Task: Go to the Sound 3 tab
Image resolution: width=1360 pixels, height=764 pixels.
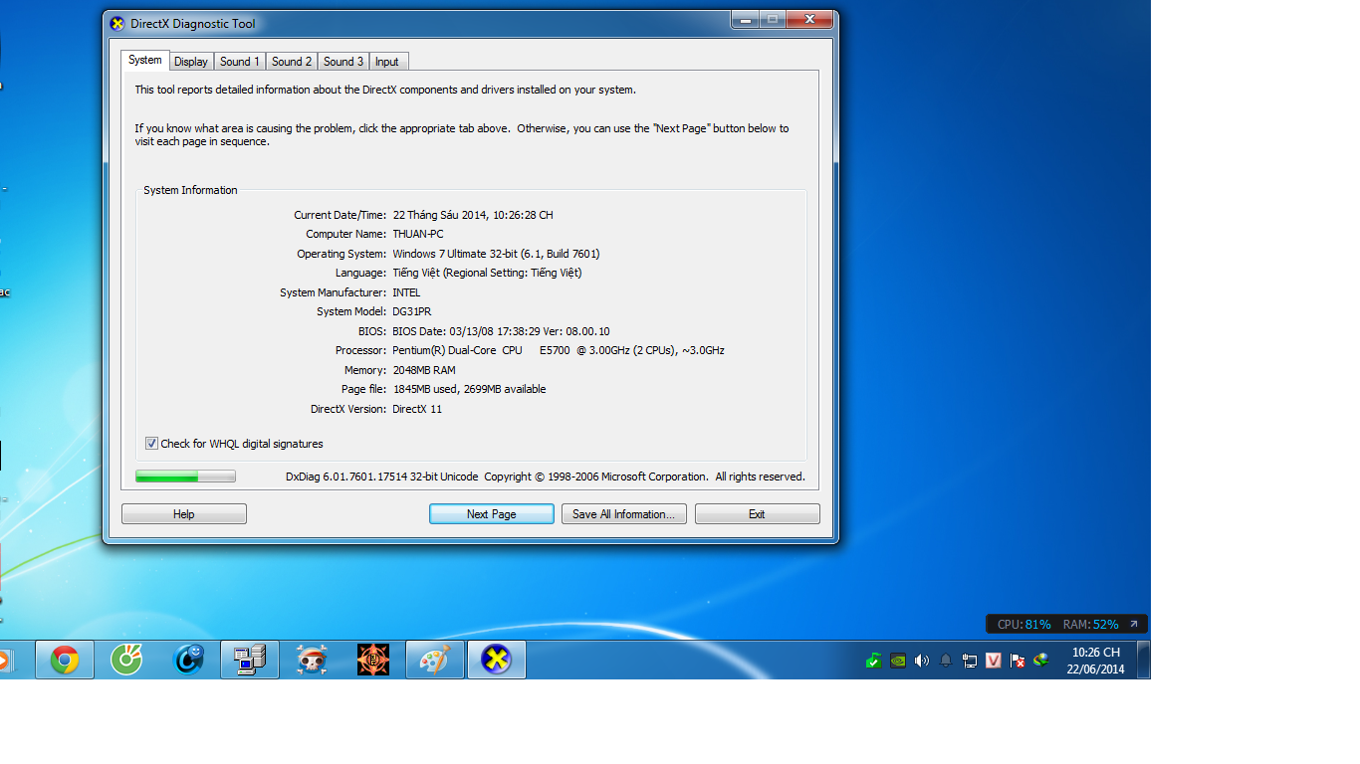Action: (342, 62)
